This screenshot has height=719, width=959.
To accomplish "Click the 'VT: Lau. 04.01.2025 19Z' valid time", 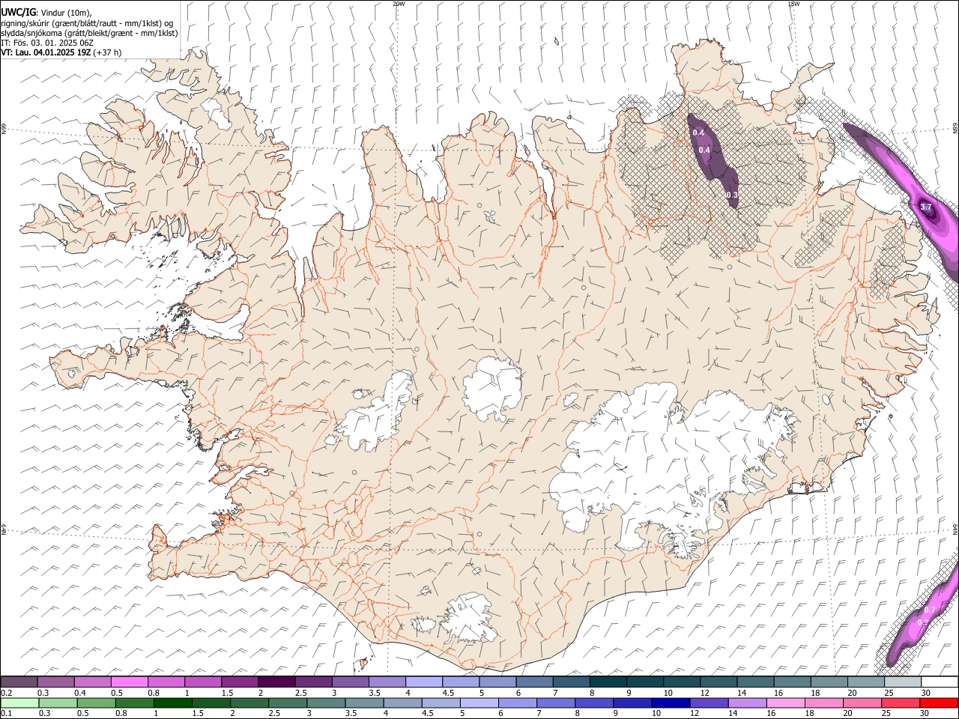I will click(46, 52).
